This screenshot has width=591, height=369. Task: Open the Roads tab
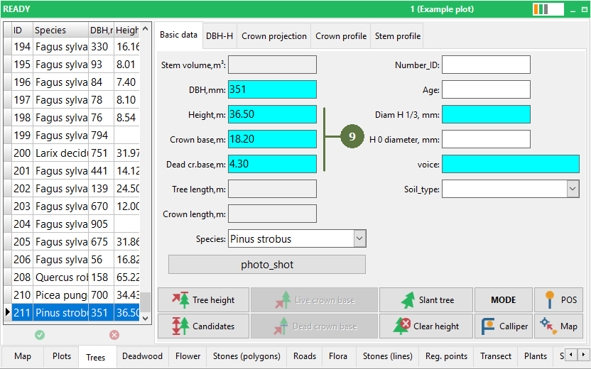(305, 356)
